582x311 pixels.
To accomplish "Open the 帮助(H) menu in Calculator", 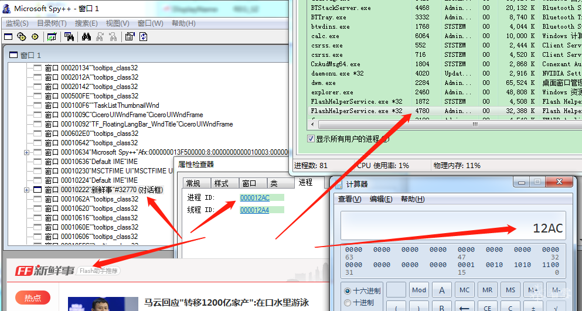I will (x=413, y=199).
